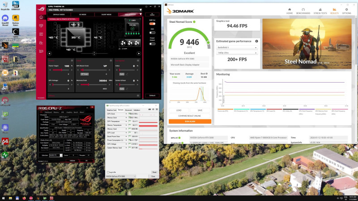Image resolution: width=358 pixels, height=201 pixels.
Task: Collapse thermal map with the up-down arrows
Action: point(94,54)
